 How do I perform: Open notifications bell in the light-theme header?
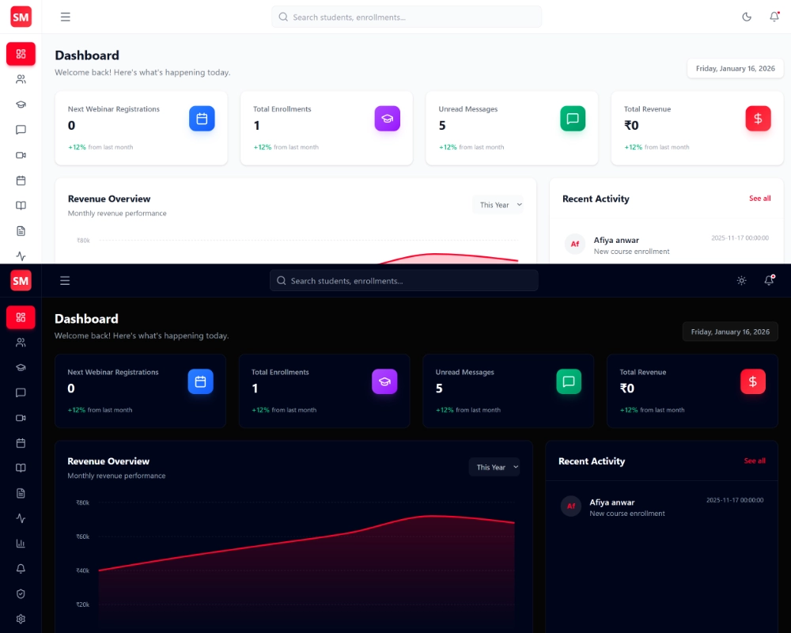pos(774,17)
